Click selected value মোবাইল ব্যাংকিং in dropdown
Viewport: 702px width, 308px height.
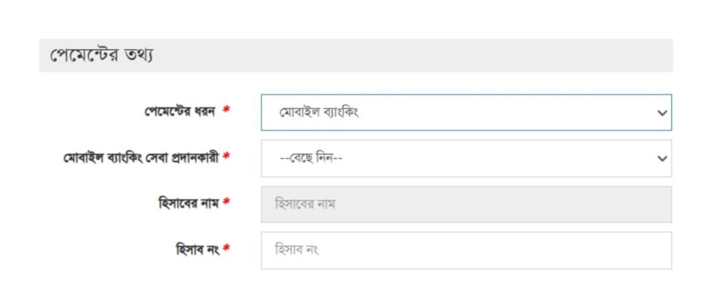(x=319, y=112)
